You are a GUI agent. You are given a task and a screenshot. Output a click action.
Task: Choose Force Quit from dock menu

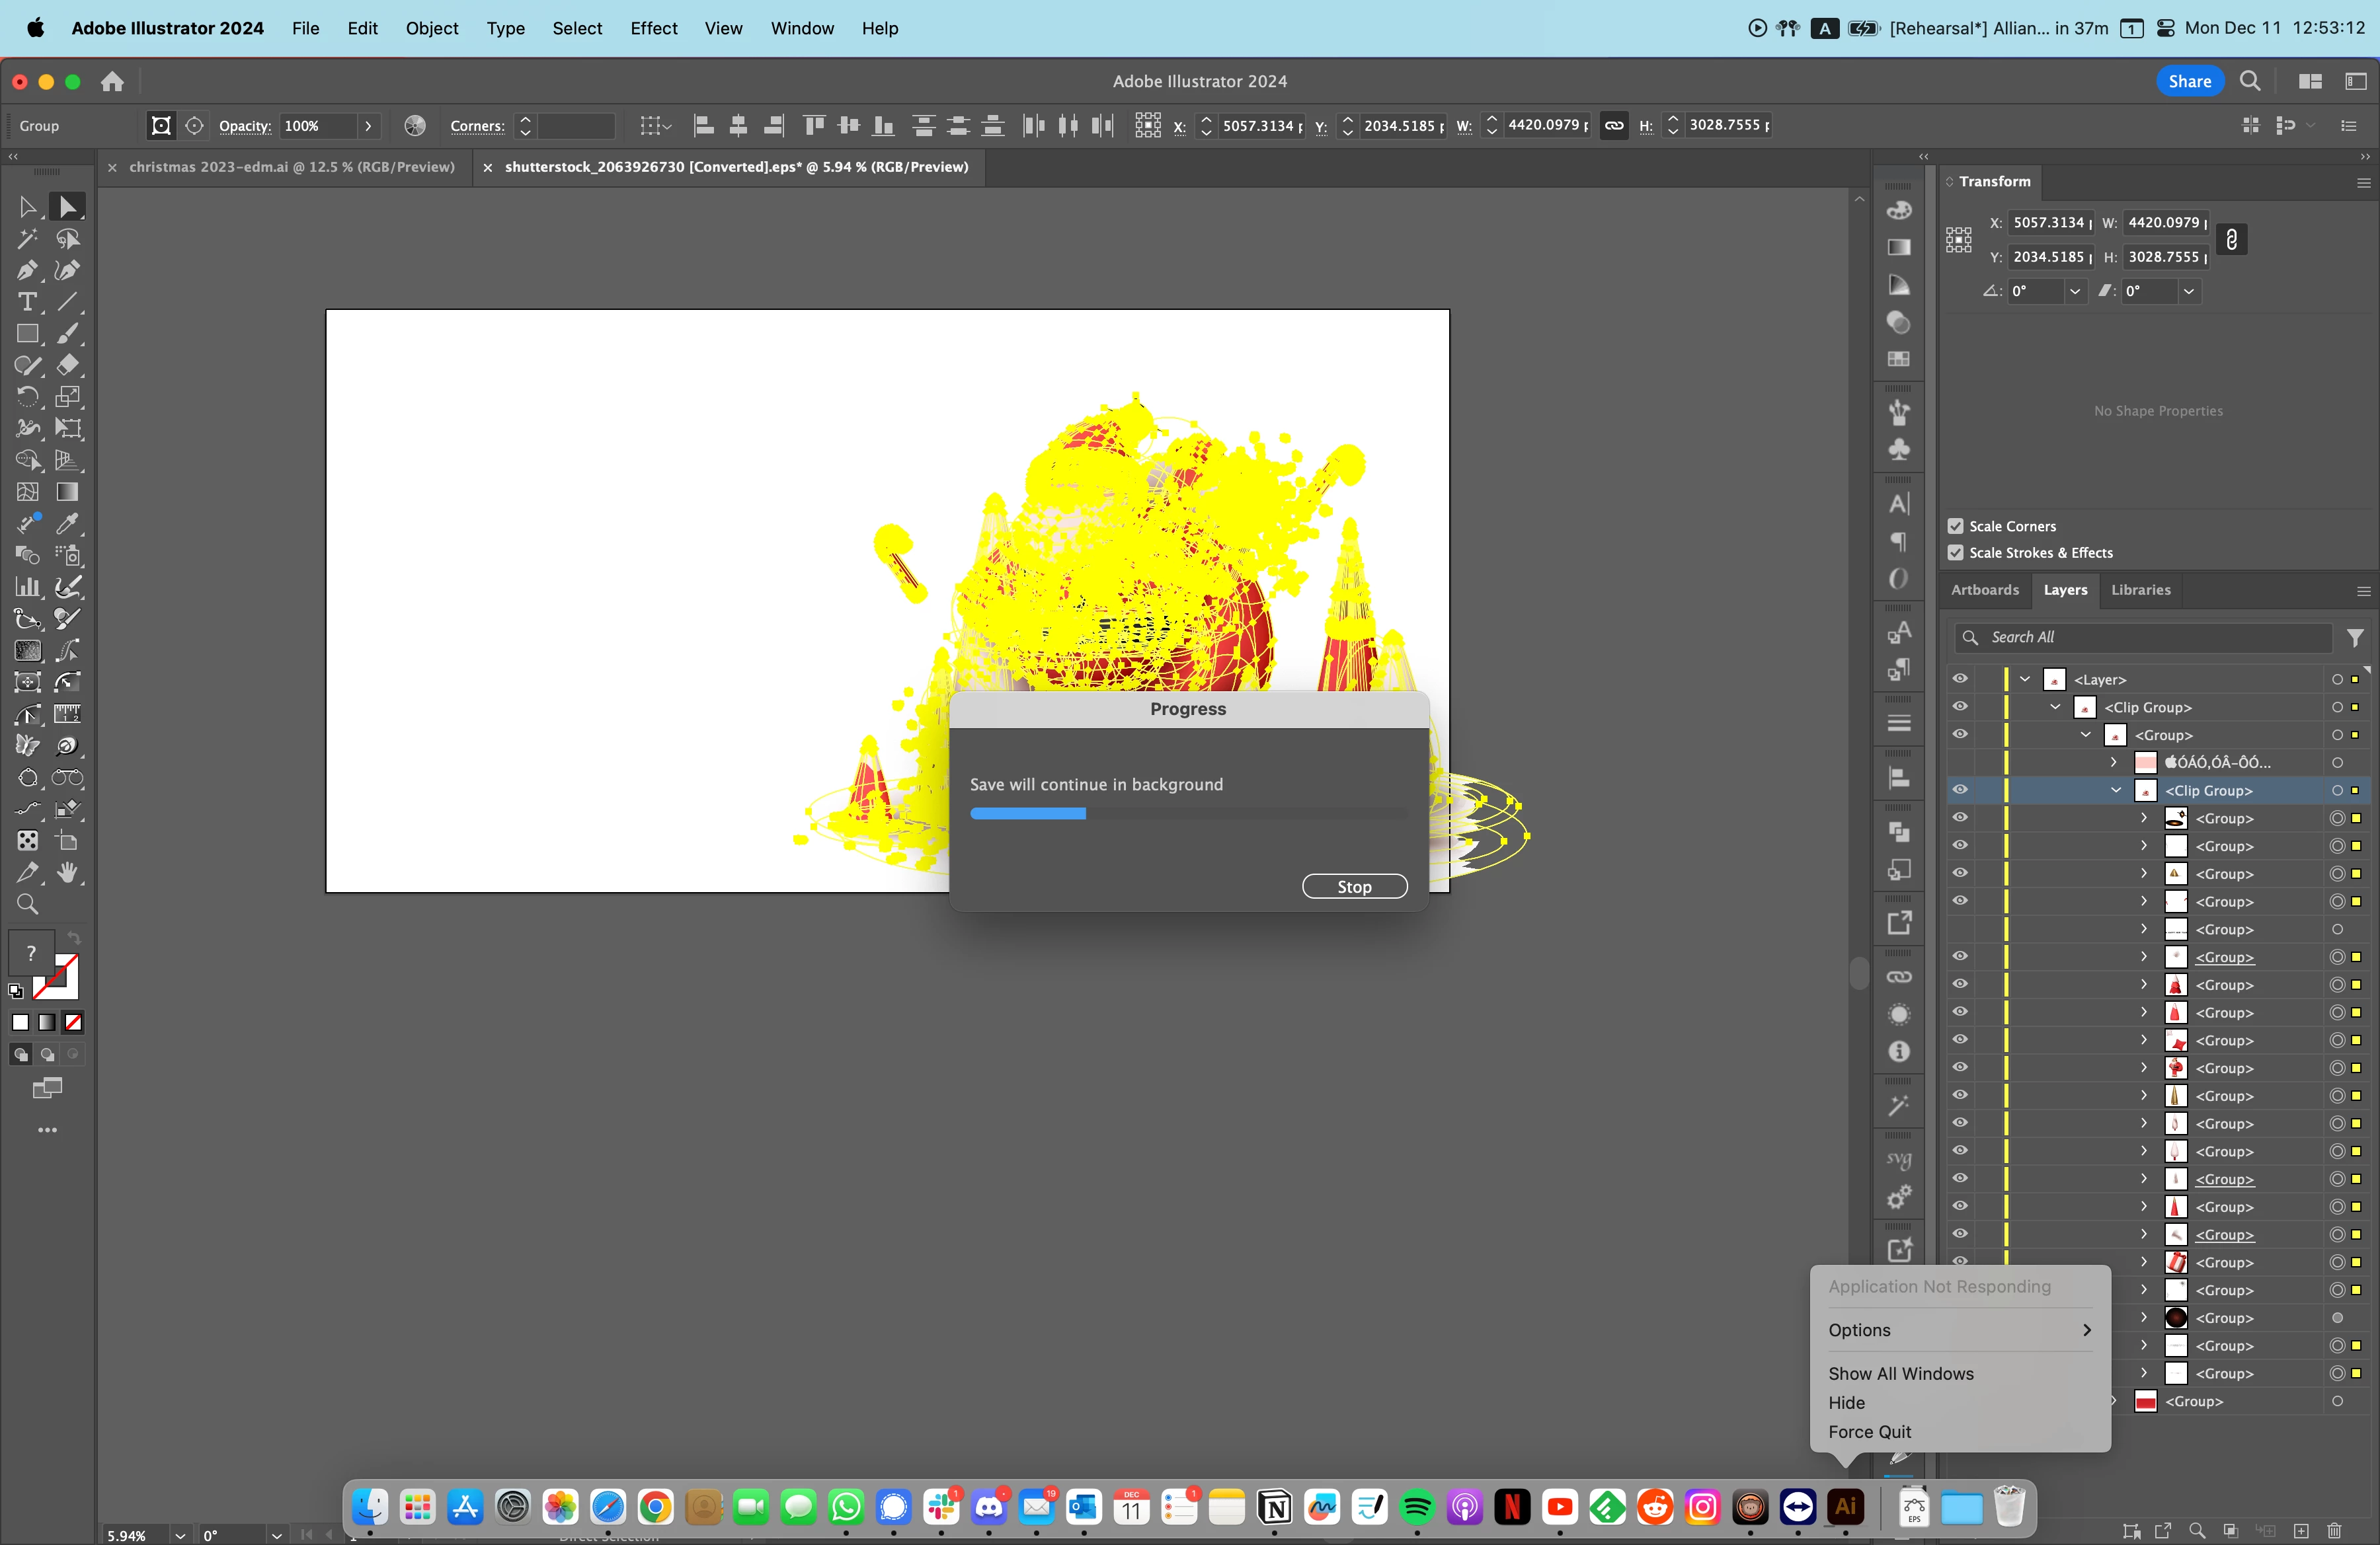[x=1869, y=1431]
